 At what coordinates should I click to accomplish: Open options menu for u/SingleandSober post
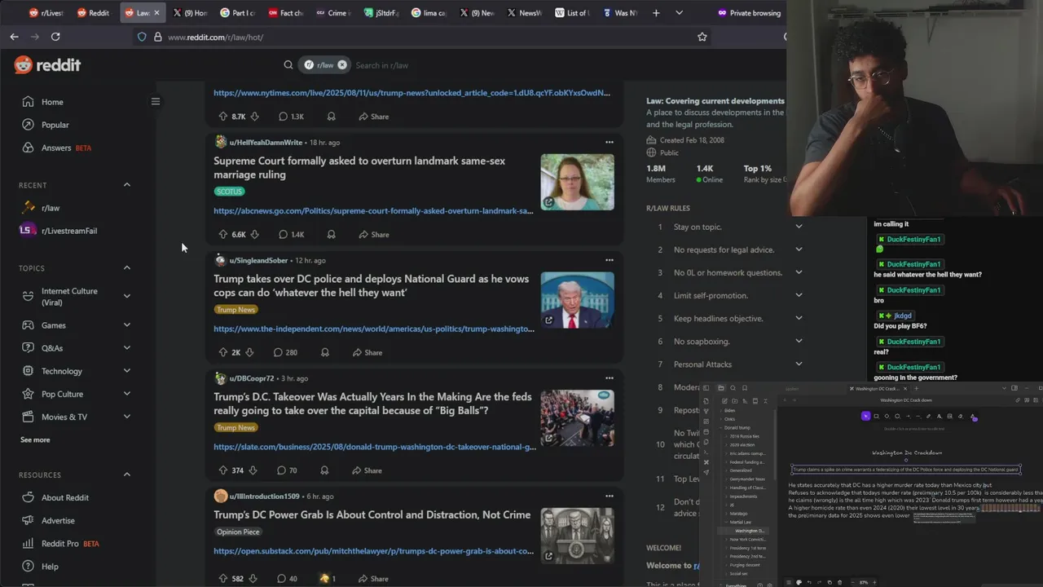click(609, 260)
